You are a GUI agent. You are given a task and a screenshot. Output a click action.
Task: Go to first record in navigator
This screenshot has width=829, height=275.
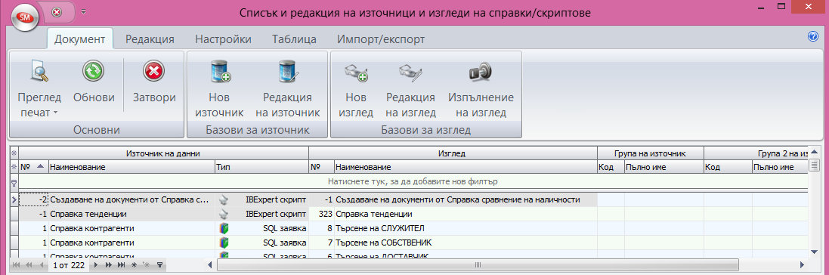click(x=16, y=265)
